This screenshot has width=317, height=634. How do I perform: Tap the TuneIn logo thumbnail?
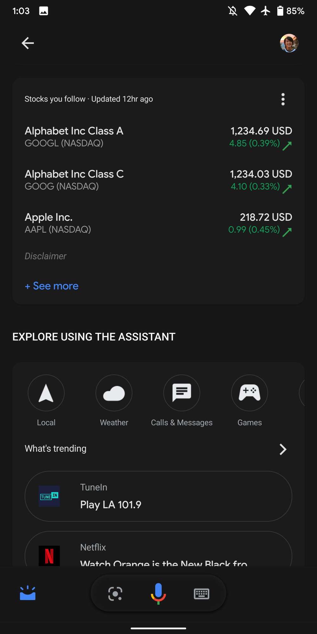click(49, 496)
